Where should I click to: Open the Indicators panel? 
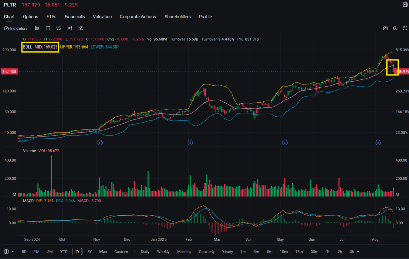point(16,28)
